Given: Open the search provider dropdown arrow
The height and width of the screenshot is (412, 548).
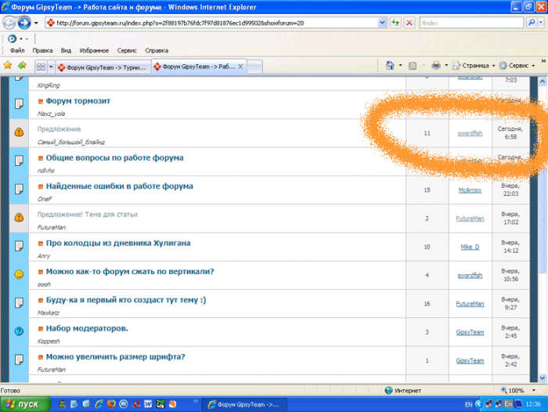Looking at the screenshot, I should click(541, 23).
